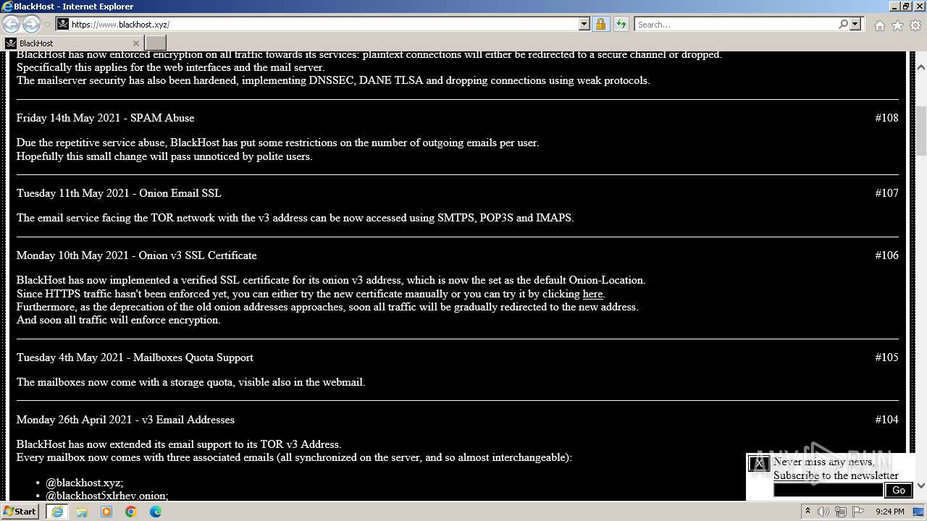Launch Chrome from the taskbar
927x521 pixels.
(x=131, y=511)
